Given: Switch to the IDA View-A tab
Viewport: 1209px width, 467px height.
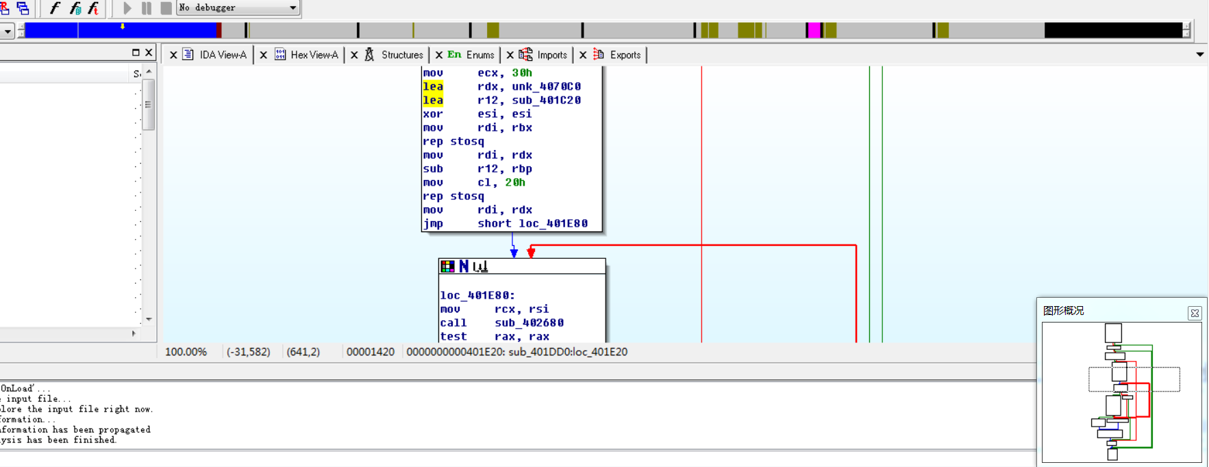Looking at the screenshot, I should tap(223, 55).
